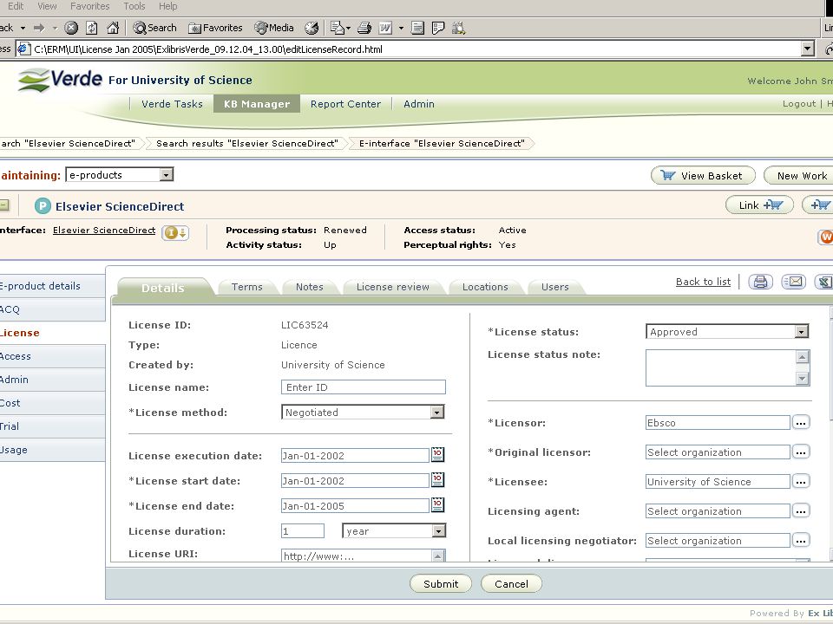Click the ellipsis button beside Original licensor
Image resolution: width=833 pixels, height=624 pixels.
[801, 452]
